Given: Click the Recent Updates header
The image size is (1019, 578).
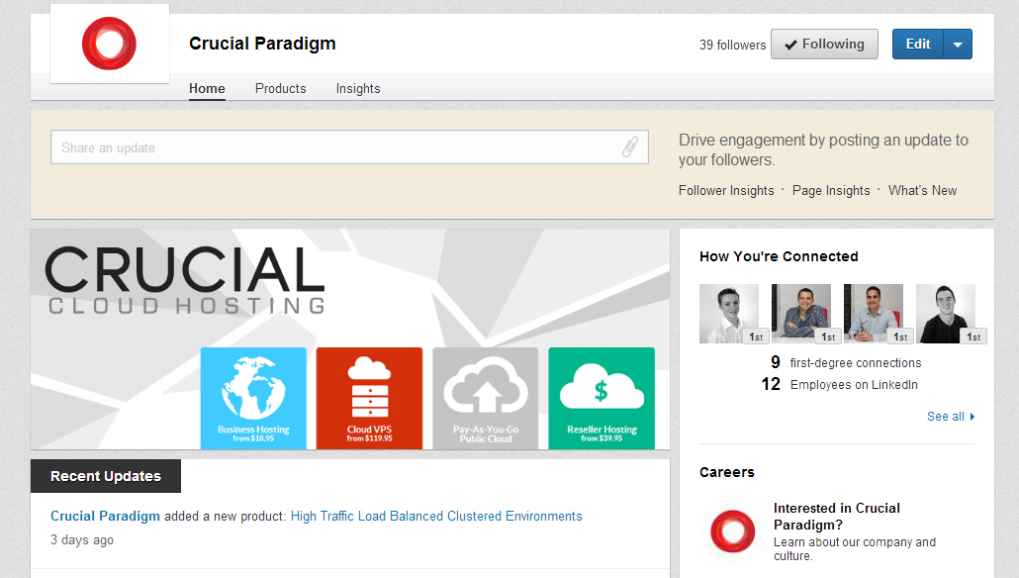Looking at the screenshot, I should (106, 476).
